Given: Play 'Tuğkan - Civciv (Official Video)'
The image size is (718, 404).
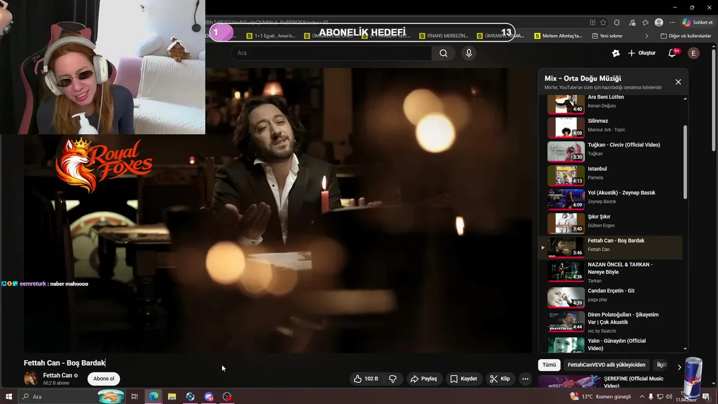Looking at the screenshot, I should tap(610, 150).
